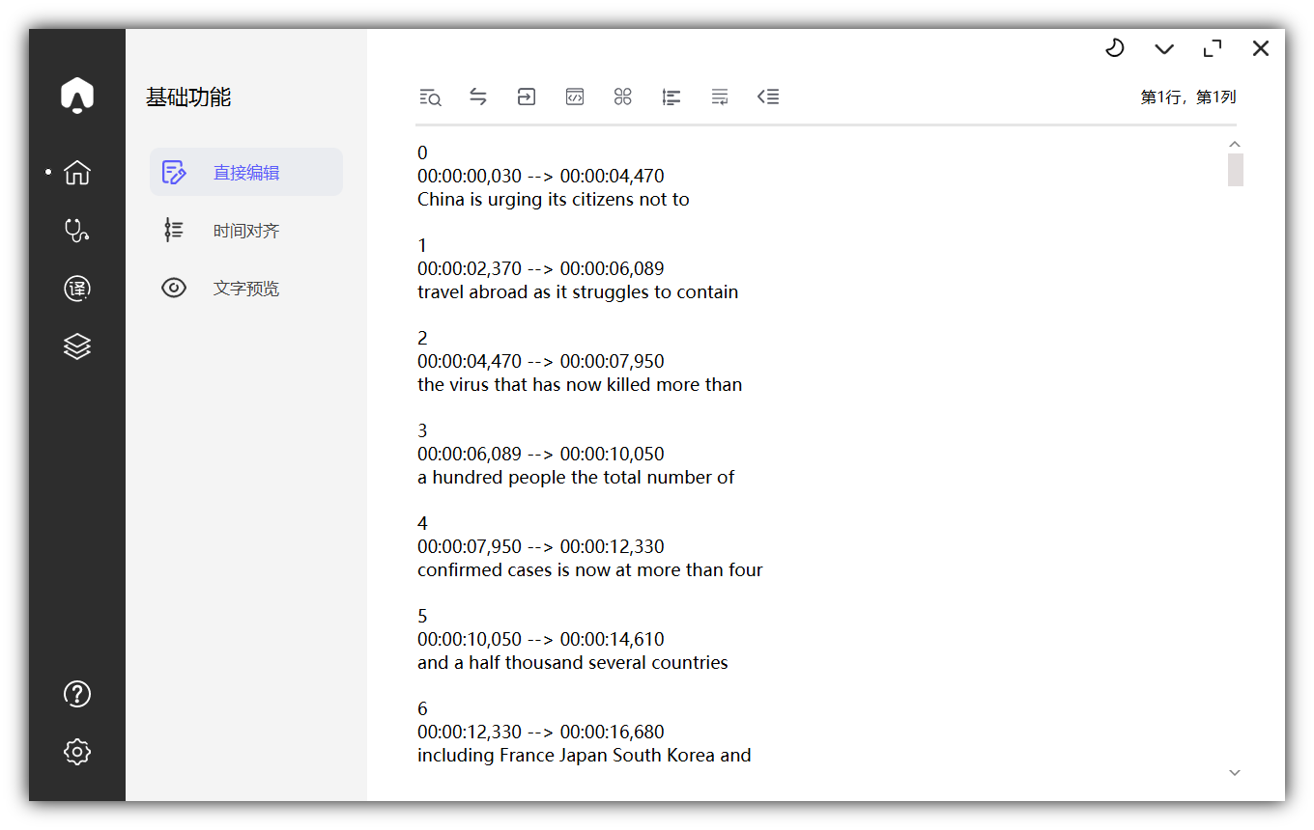
Task: Open the layers stack sidebar icon
Action: 77,346
